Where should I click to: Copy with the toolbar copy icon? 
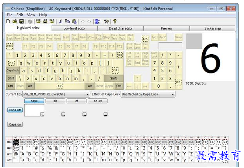(67, 21)
